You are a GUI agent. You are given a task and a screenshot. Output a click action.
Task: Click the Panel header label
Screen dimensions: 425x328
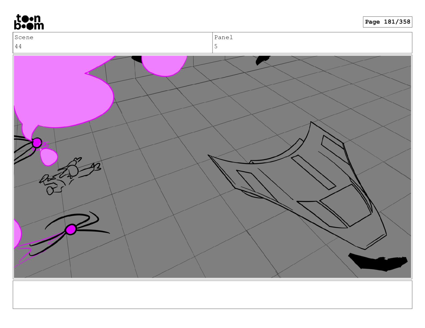[x=224, y=38]
